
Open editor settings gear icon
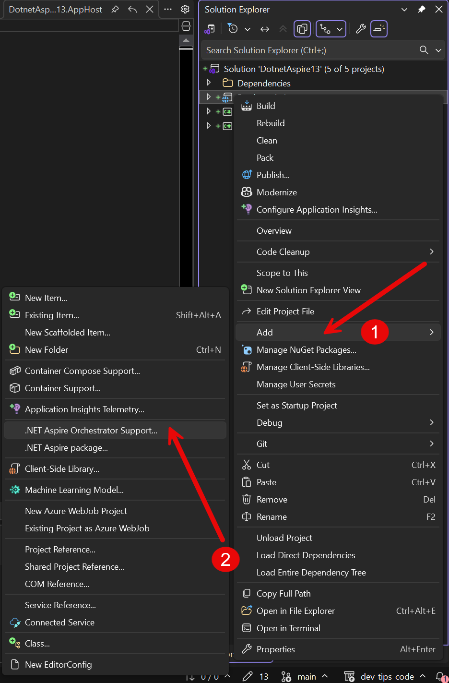[185, 9]
